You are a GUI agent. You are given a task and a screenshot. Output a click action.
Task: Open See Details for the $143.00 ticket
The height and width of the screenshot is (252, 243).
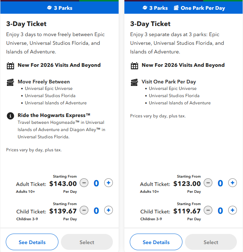click(x=32, y=242)
